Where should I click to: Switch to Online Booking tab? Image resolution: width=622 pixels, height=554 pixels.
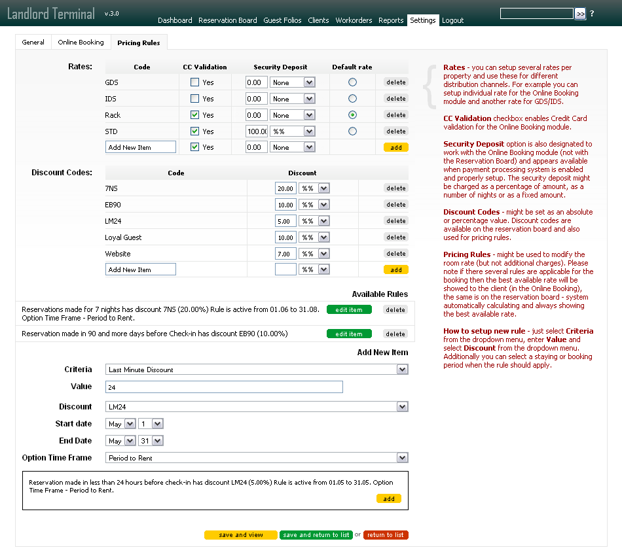[81, 42]
